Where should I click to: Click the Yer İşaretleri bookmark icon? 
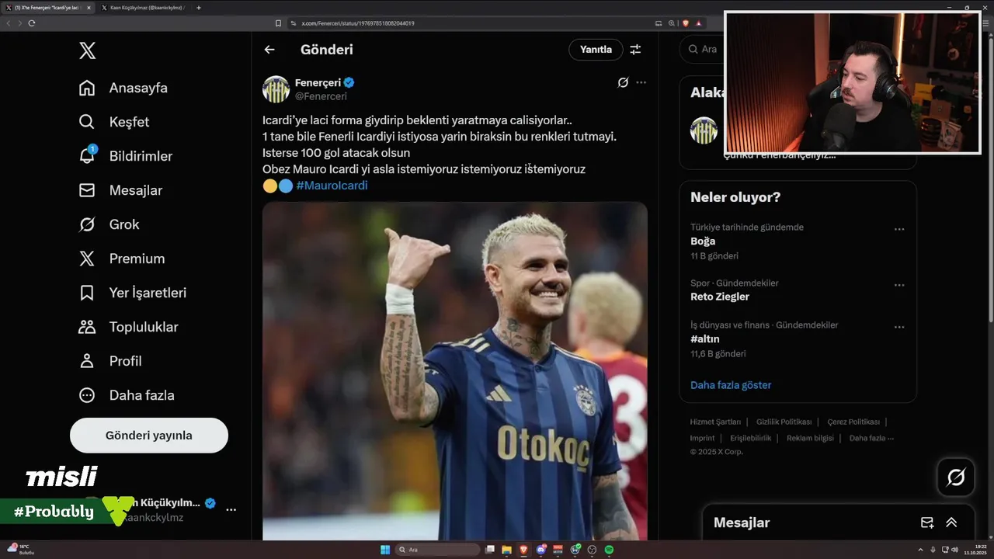pyautogui.click(x=87, y=293)
